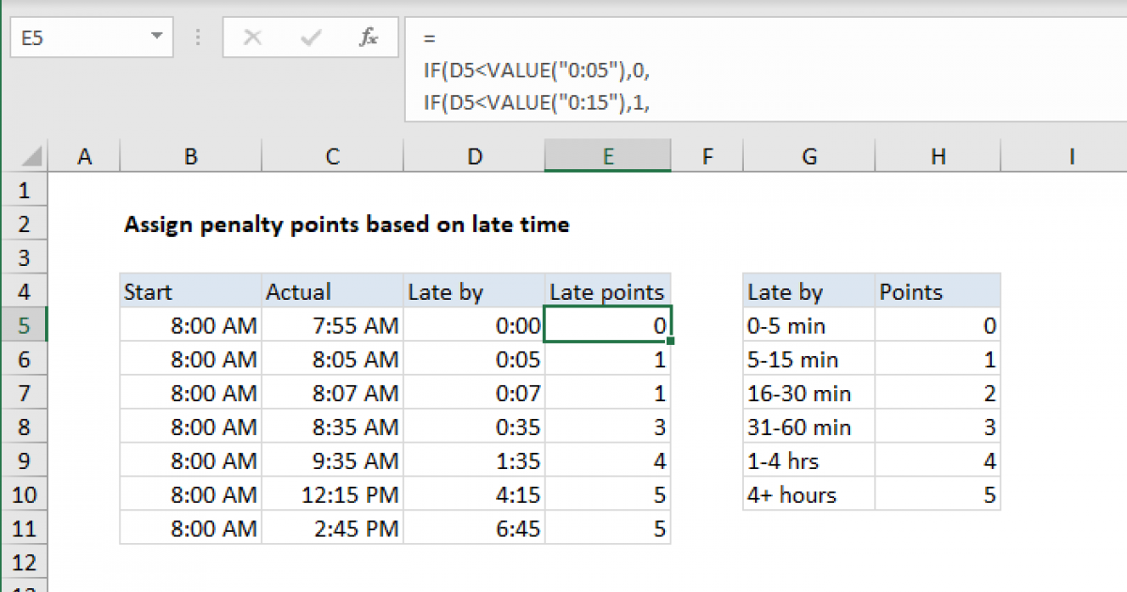Image resolution: width=1127 pixels, height=592 pixels.
Task: Select the Late points header cell
Action: tap(606, 291)
